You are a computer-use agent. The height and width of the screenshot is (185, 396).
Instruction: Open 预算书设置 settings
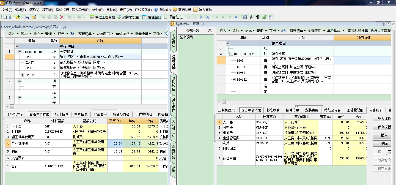(x=128, y=17)
